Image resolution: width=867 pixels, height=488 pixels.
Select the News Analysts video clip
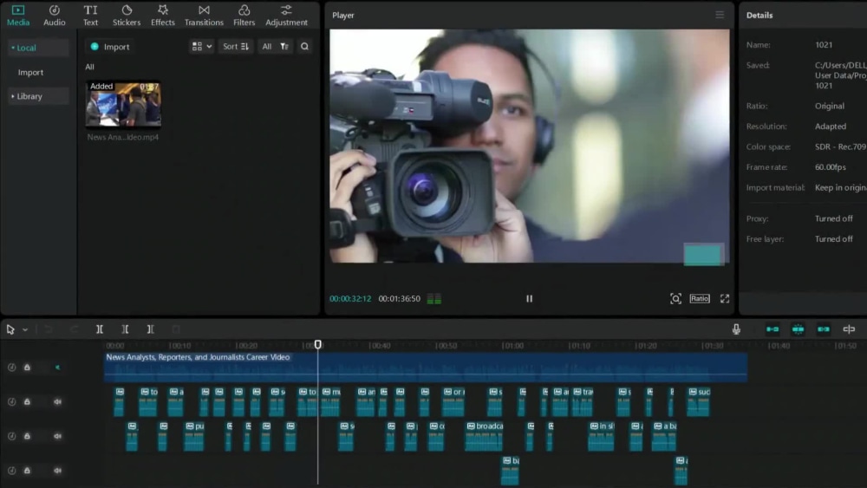coord(425,367)
